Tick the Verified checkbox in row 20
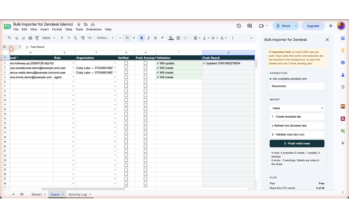Image resolution: width=349 pixels, height=218 pixels. click(126, 146)
